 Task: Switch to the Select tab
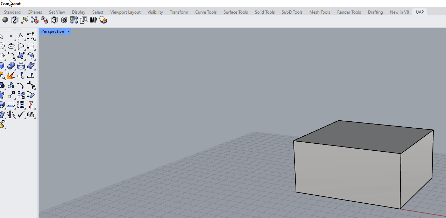click(x=98, y=12)
